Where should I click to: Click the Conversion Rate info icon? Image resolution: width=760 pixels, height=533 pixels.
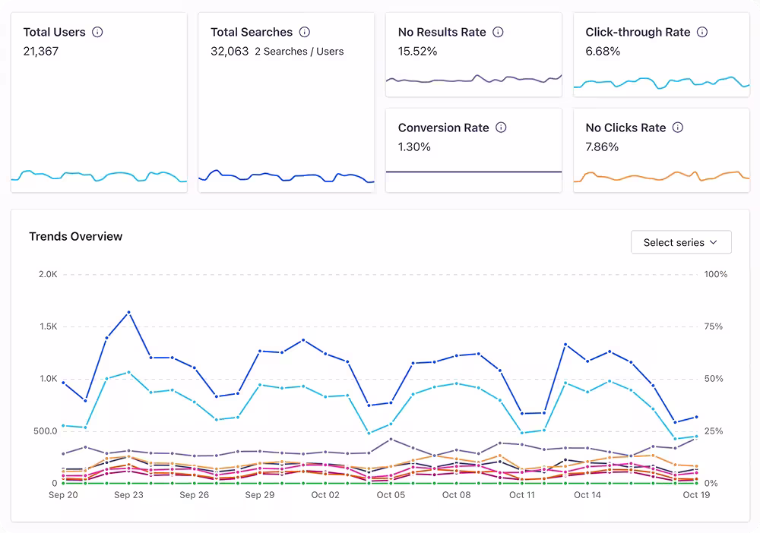pyautogui.click(x=501, y=128)
